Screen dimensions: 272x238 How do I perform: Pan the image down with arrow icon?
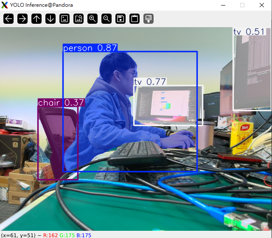coord(50,19)
